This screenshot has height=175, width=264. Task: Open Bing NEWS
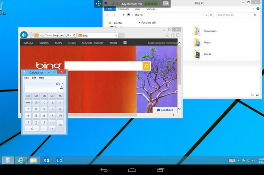72,43
